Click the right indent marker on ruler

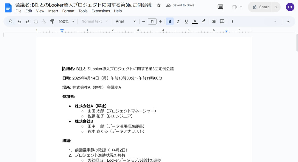226,31
